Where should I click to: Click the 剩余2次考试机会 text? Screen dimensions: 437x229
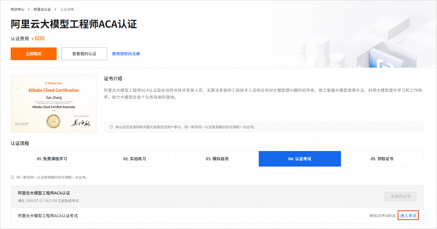(x=382, y=216)
